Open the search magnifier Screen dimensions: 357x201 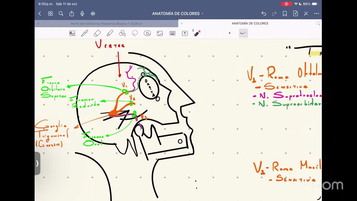[61, 13]
